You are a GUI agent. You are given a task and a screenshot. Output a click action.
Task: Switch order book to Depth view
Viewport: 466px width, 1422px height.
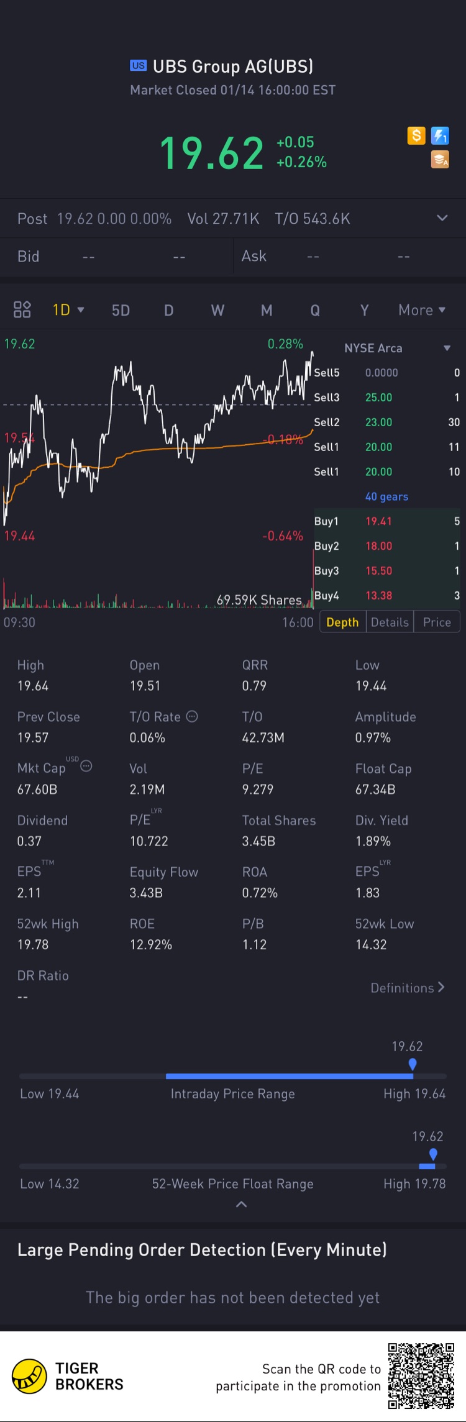(x=342, y=622)
